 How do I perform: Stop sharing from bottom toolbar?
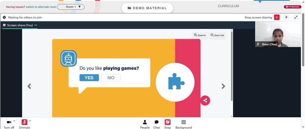(167, 124)
